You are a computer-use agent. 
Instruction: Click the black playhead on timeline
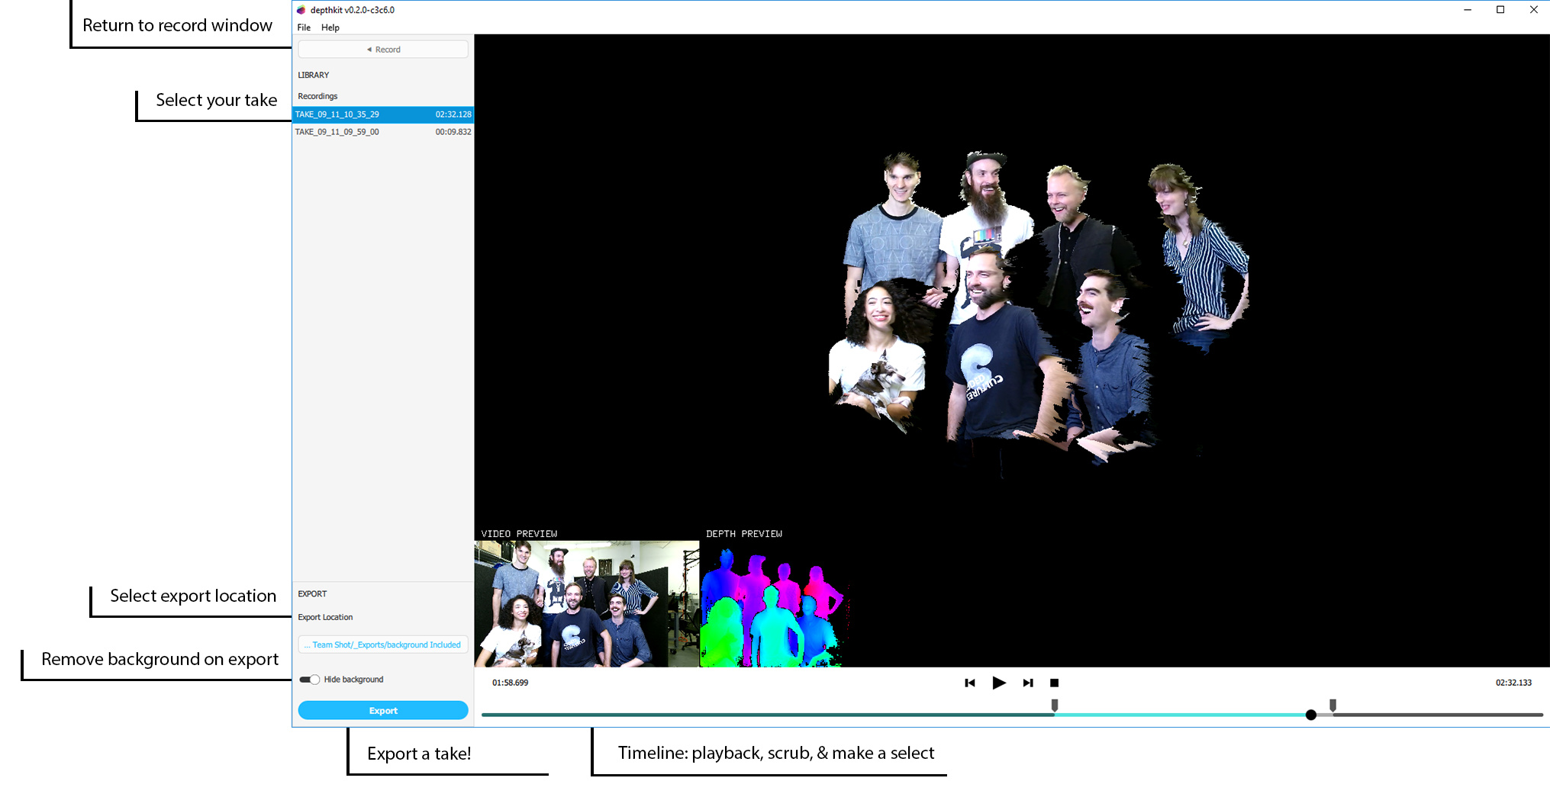[1310, 715]
